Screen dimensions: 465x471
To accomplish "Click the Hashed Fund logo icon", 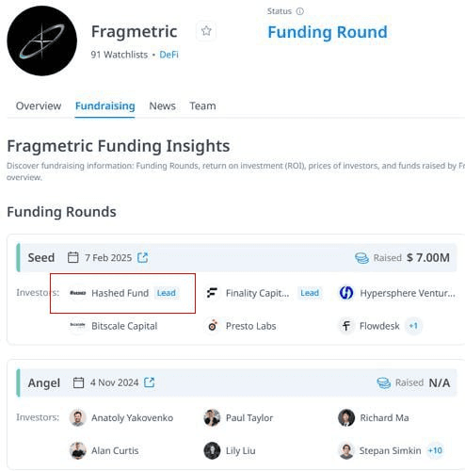I will pyautogui.click(x=77, y=293).
